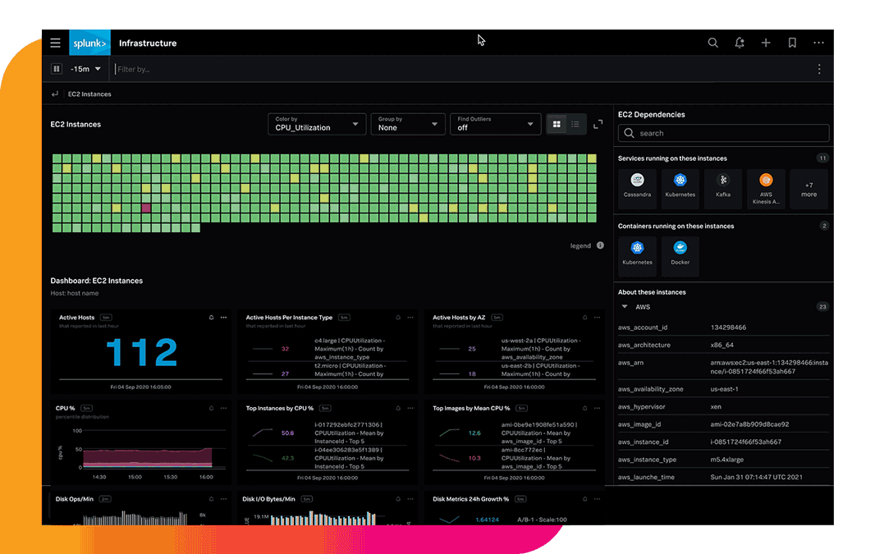Open Disk Metrics 24h Growth % options

point(597,499)
